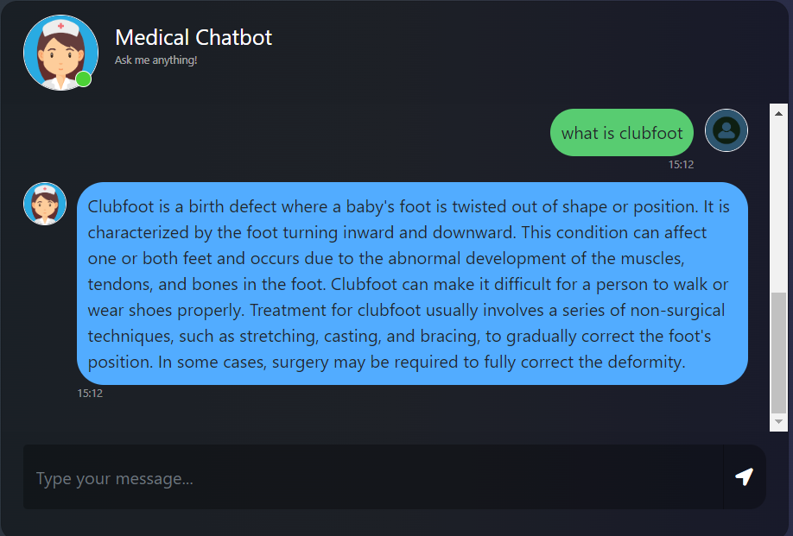Click the large nurse avatar in header
793x536 pixels.
pyautogui.click(x=60, y=52)
